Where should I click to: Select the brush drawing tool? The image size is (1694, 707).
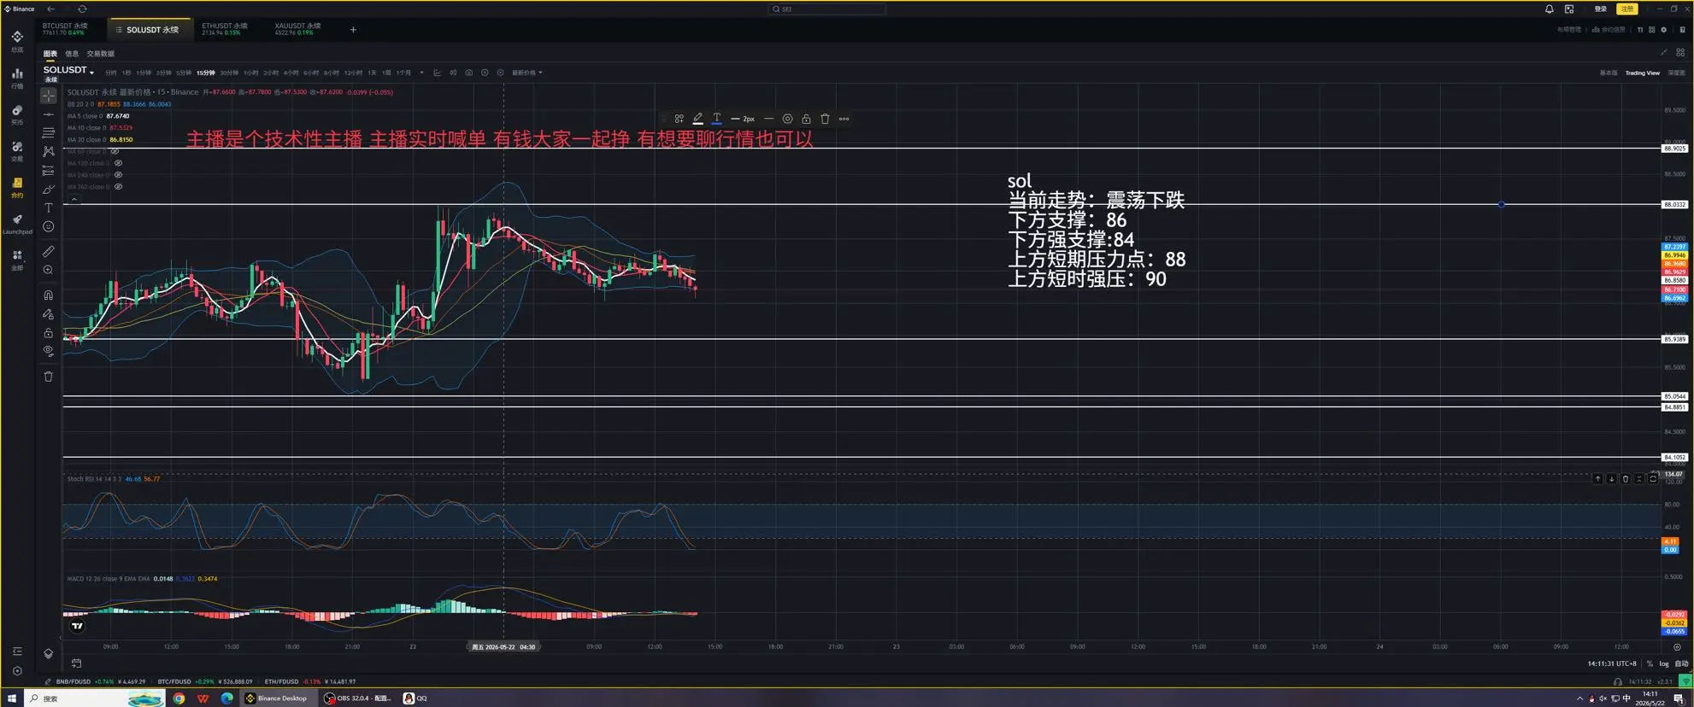(49, 190)
